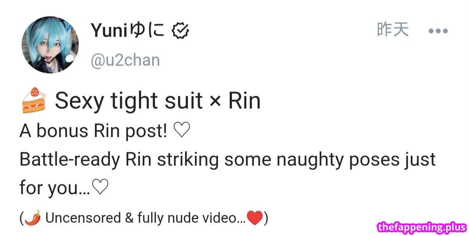
Task: Click the word 'Rin' in the title
Action: coord(244,101)
